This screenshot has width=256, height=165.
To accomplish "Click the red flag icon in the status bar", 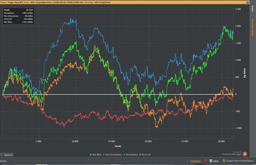I will tap(206, 161).
